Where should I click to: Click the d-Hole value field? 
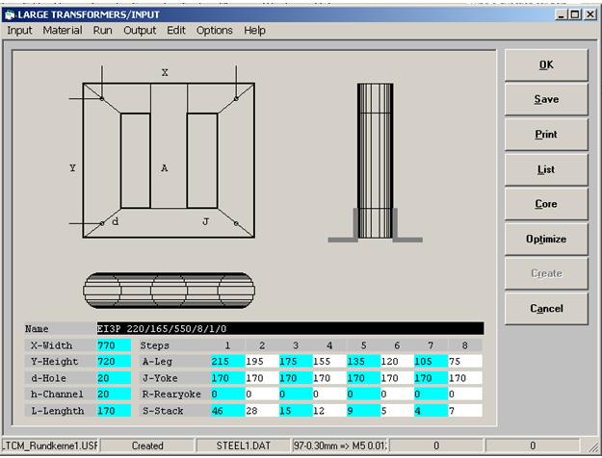113,377
